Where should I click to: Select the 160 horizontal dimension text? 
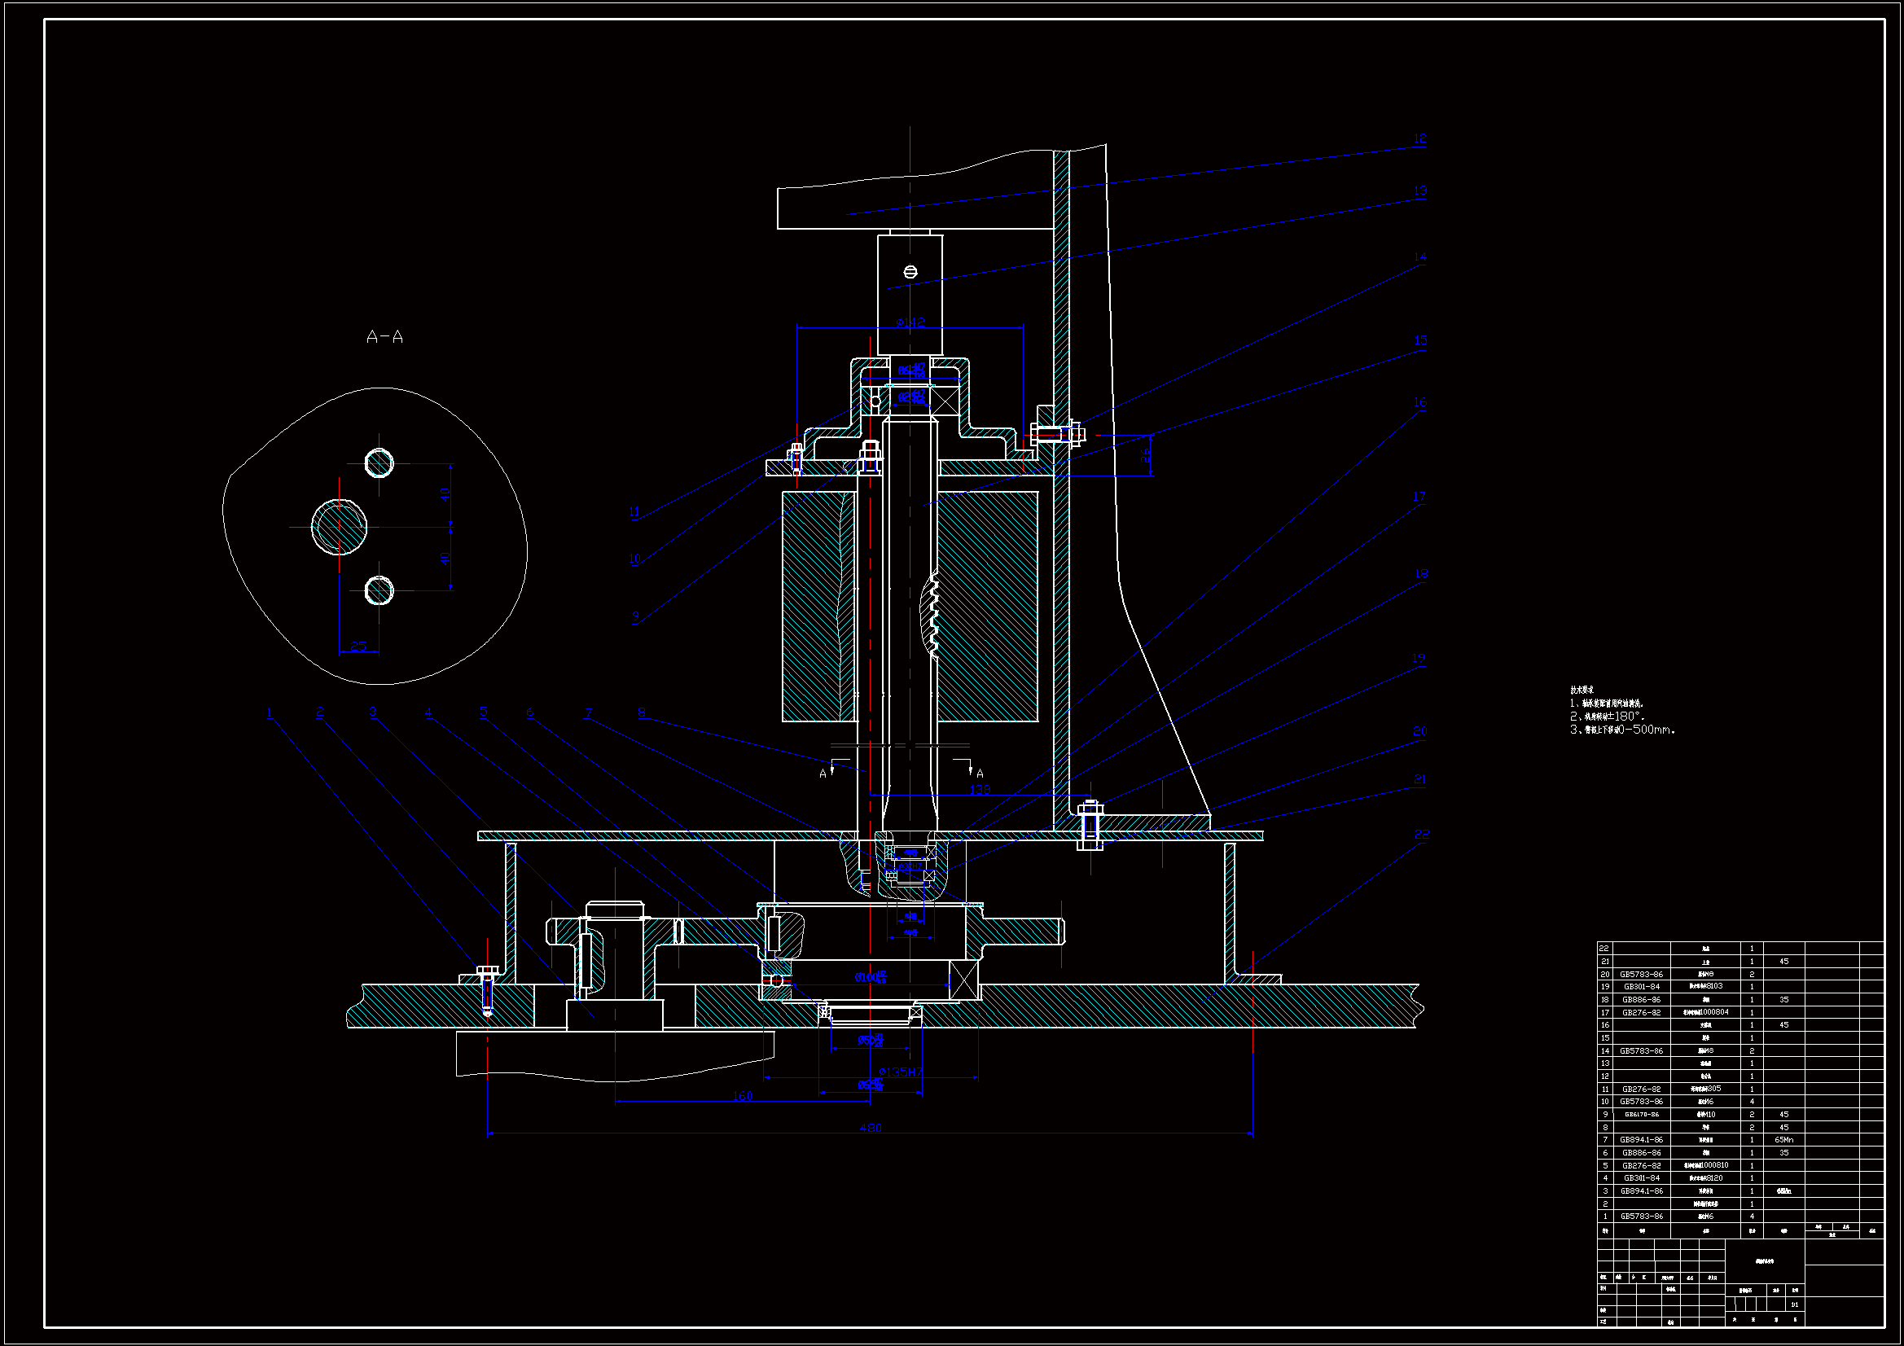tap(742, 1095)
